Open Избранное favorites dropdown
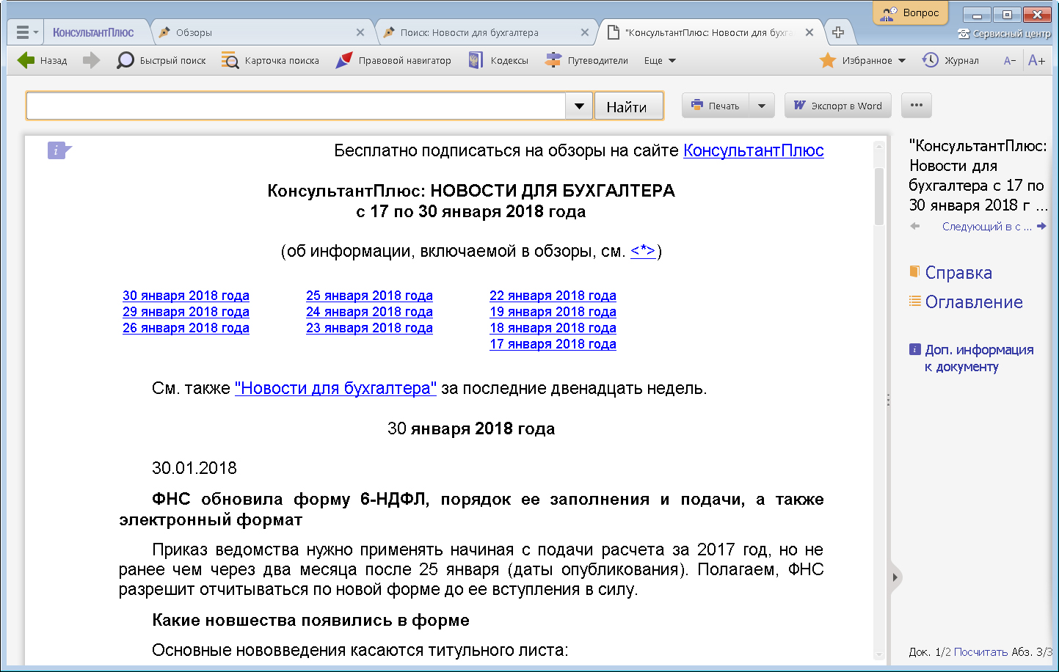This screenshot has height=672, width=1059. pyautogui.click(x=863, y=60)
